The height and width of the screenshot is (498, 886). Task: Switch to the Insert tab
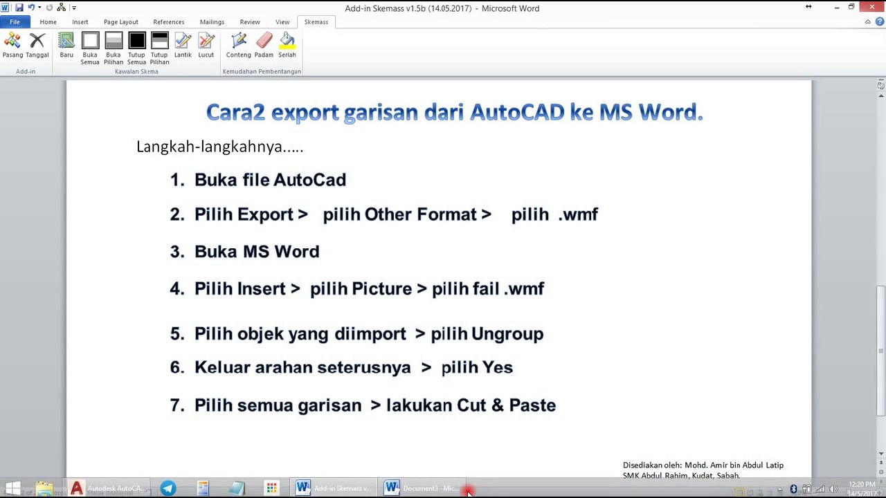coord(80,22)
